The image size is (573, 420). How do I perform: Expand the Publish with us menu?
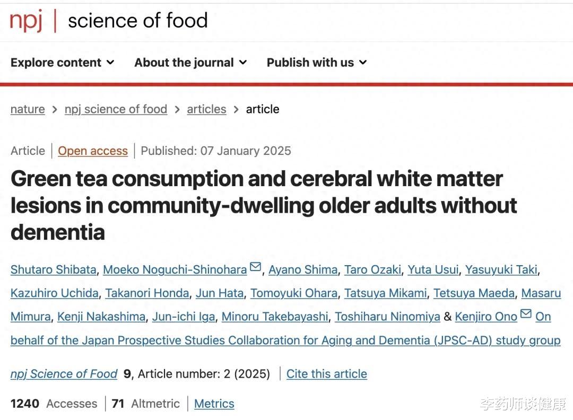click(x=316, y=63)
